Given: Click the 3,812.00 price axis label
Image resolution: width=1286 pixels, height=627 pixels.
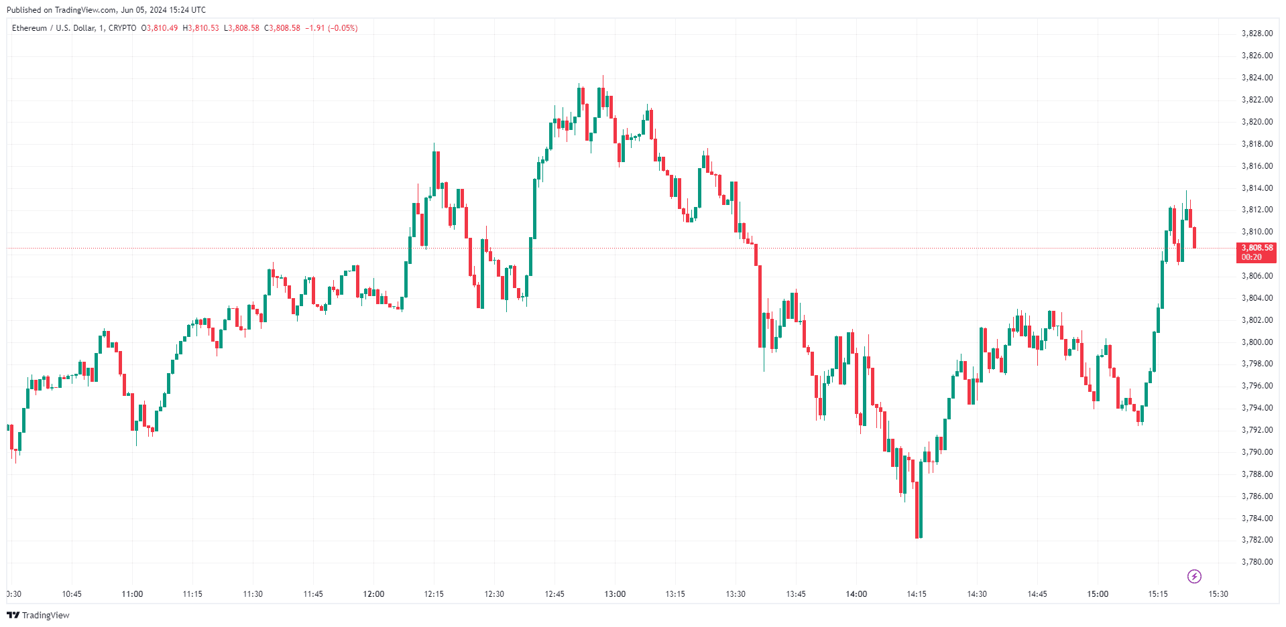Looking at the screenshot, I should click(x=1256, y=210).
